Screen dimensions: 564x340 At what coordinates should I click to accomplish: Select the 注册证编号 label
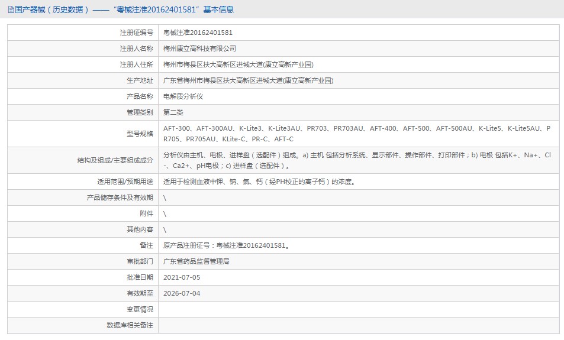coord(136,33)
